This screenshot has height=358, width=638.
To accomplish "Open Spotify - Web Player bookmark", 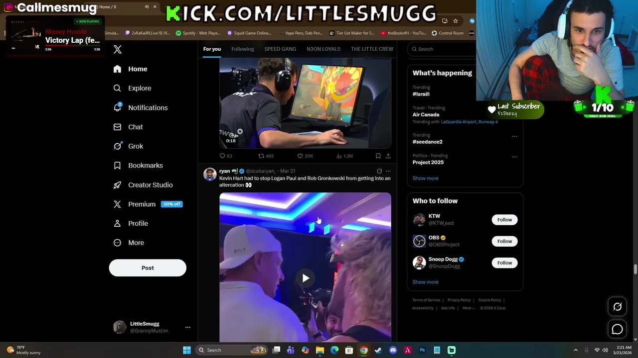I will pyautogui.click(x=198, y=33).
